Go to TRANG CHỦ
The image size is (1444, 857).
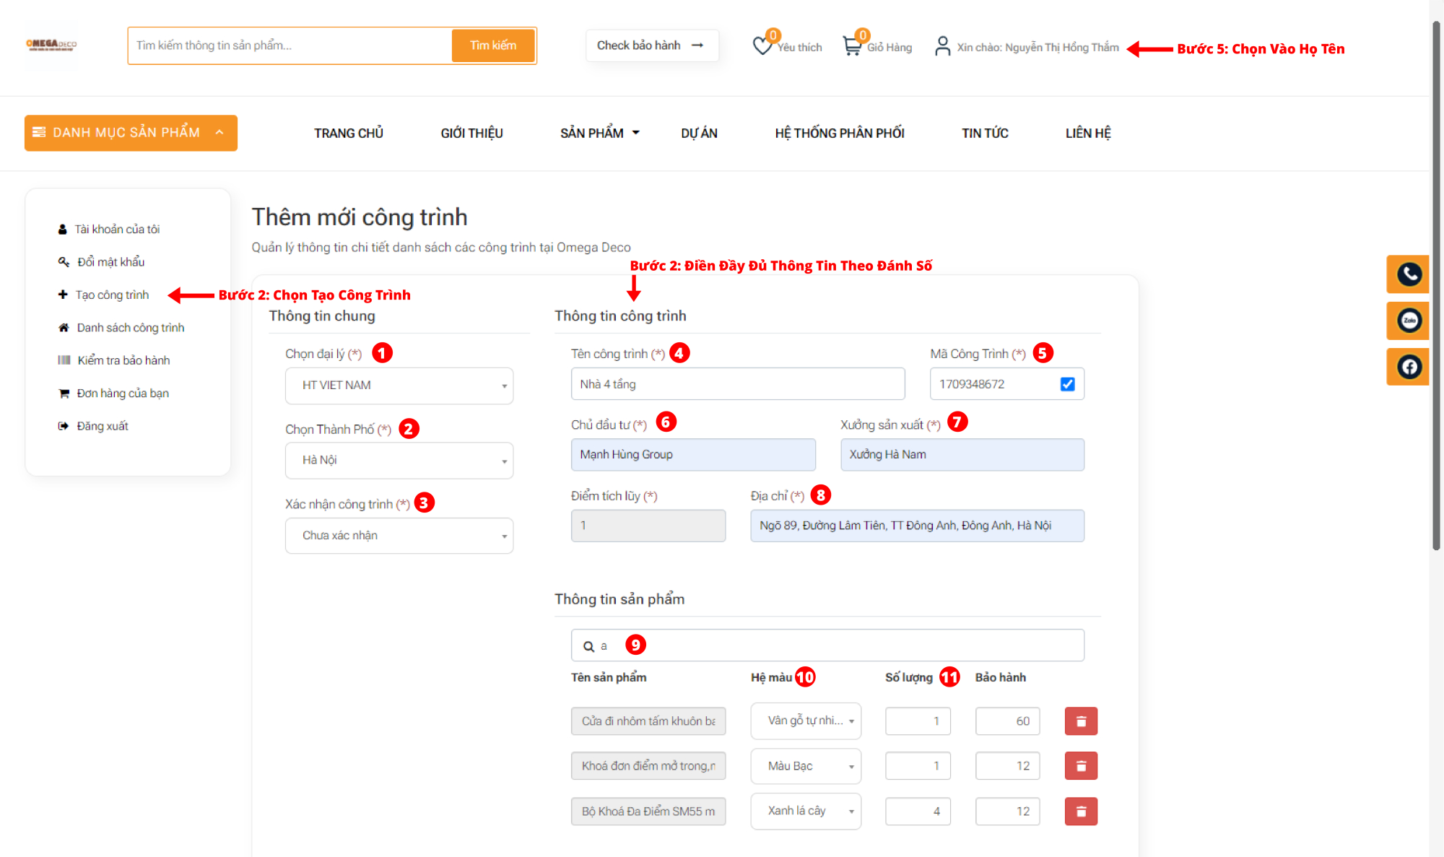pyautogui.click(x=349, y=133)
